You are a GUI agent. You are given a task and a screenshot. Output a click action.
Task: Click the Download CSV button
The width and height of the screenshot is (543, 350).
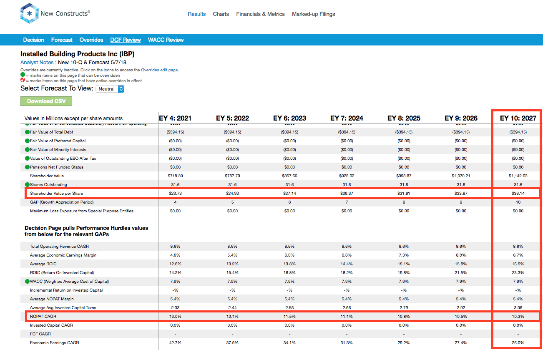click(46, 101)
